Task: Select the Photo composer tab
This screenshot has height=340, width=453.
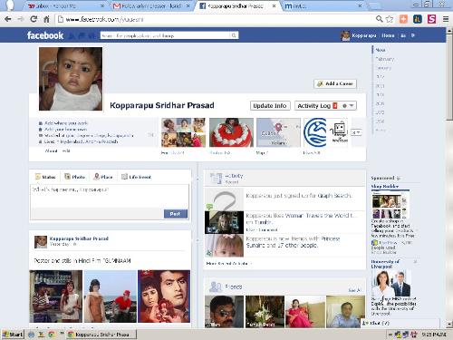Action: [x=75, y=177]
